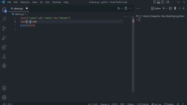Toggle the primary side bar layout

(x=155, y=2)
